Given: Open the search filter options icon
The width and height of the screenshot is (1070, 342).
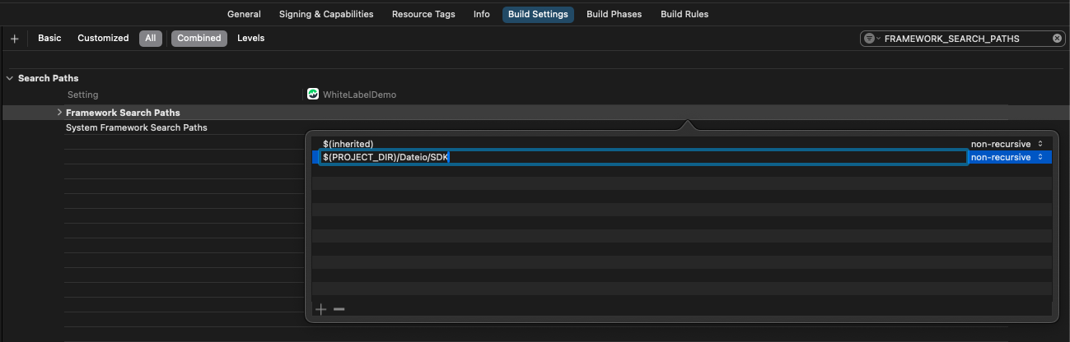Looking at the screenshot, I should (871, 39).
